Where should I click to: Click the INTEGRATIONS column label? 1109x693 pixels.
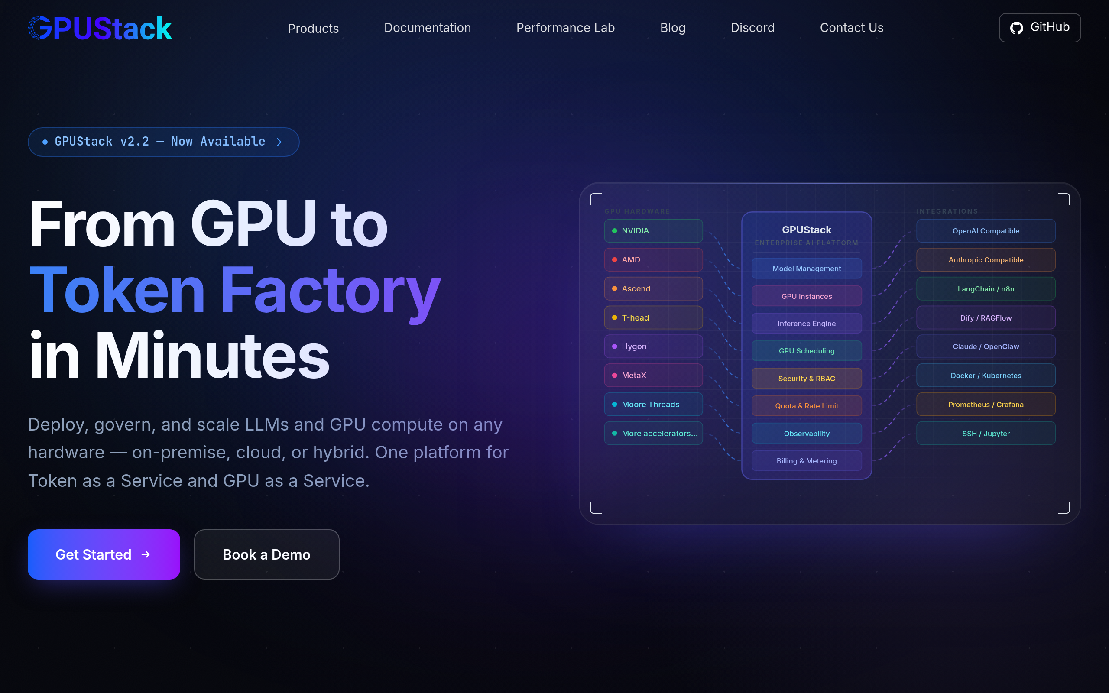coord(947,211)
